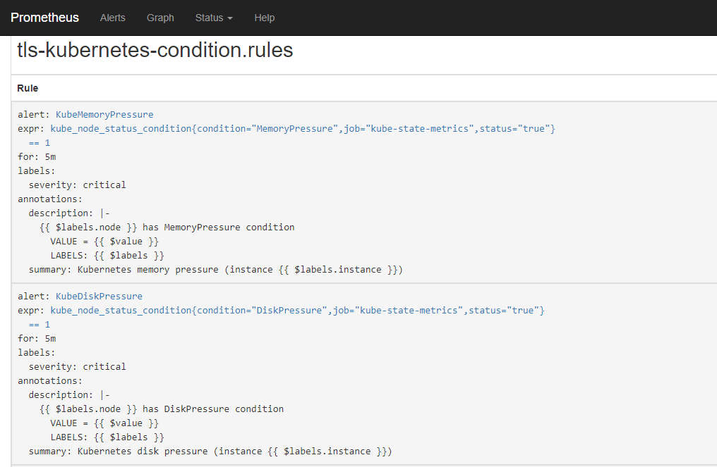This screenshot has width=717, height=467.
Task: Click the Rule column header
Action: [x=28, y=88]
